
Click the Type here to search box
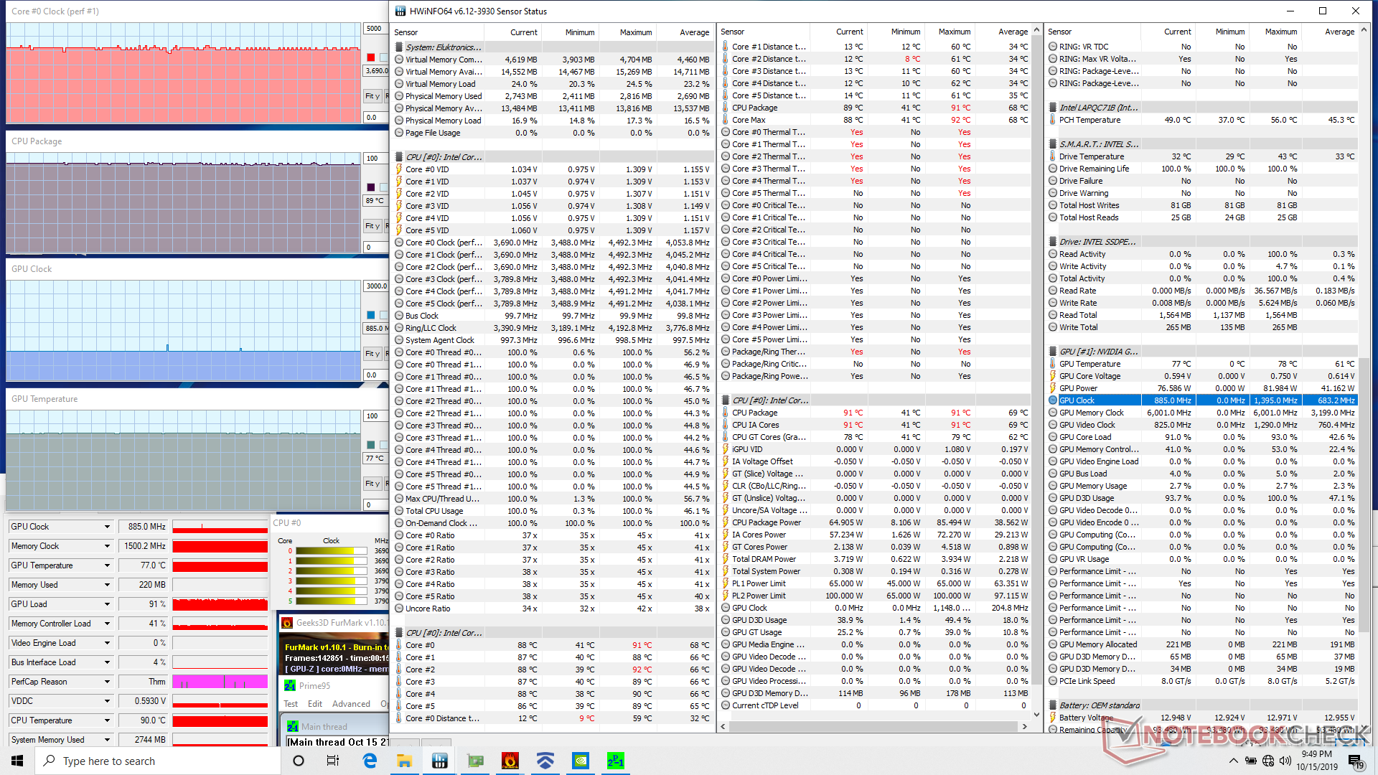[158, 761]
